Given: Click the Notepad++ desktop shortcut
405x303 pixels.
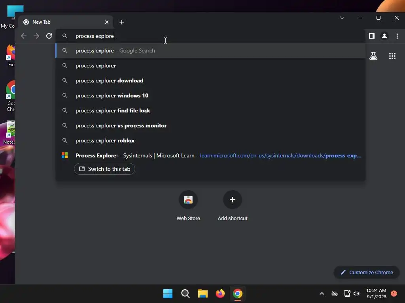Looking at the screenshot, I should 9,133.
